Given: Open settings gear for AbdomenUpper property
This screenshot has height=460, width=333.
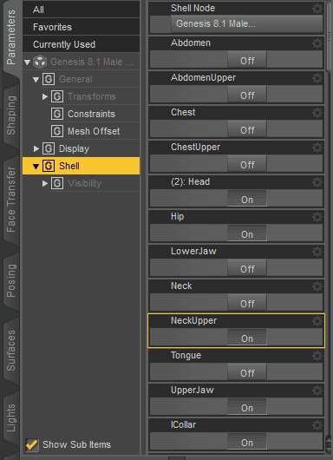Looking at the screenshot, I should click(317, 78).
